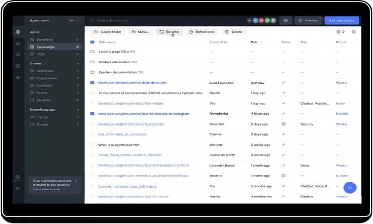Screen dimensions: 373x224
Task: Click the Create folder button
Action: coord(108,32)
